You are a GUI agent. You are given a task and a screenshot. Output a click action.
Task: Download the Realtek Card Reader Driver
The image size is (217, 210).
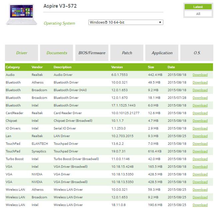tap(200, 113)
